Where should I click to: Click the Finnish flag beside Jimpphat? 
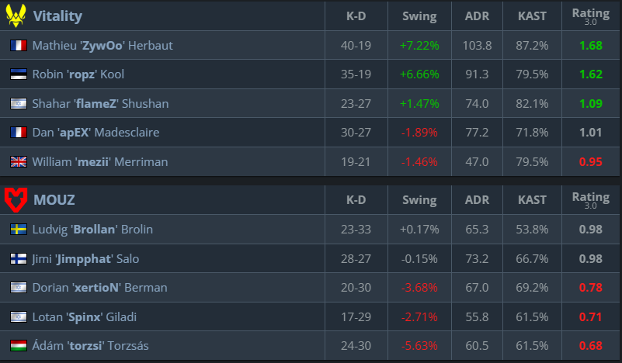coord(19,258)
